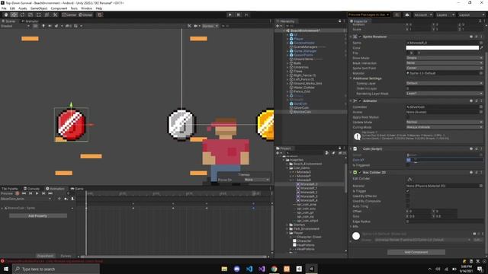Open the Account dropdown

tap(422, 14)
